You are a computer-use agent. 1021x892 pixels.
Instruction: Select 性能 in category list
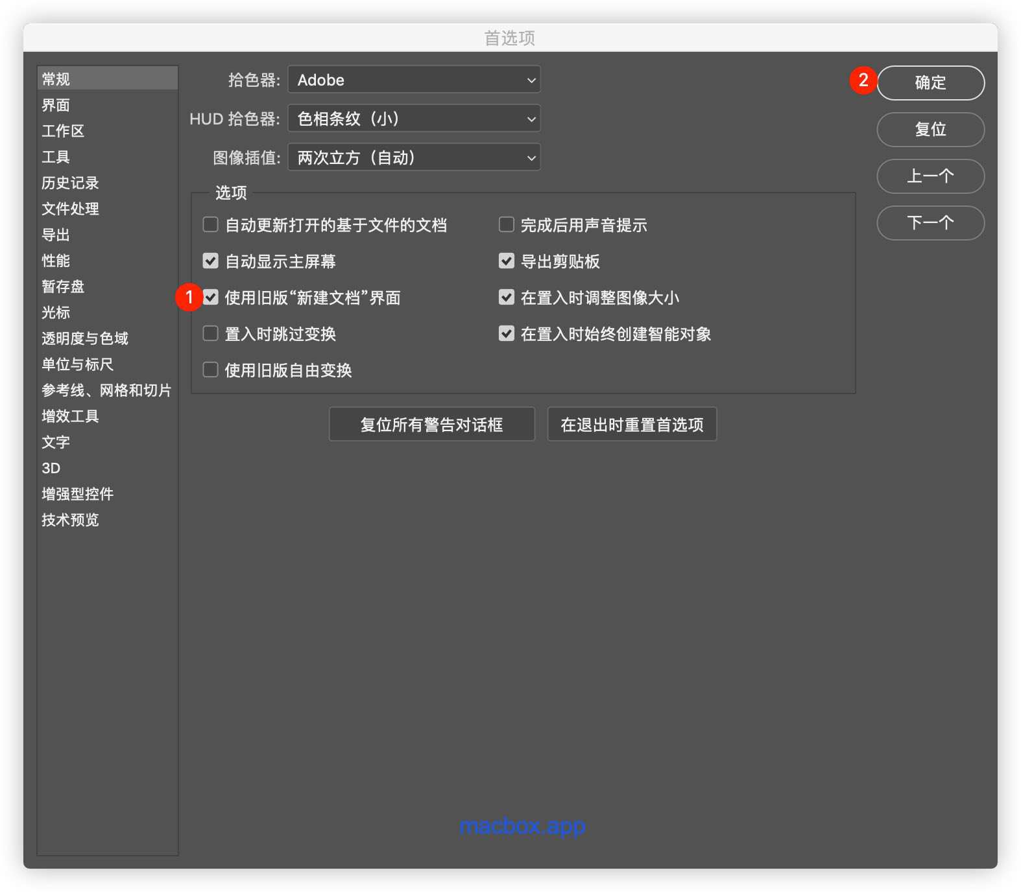pyautogui.click(x=108, y=261)
